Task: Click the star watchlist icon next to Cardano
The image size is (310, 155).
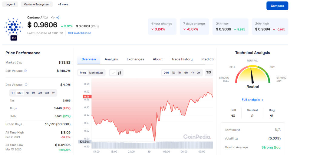Action: click(53, 18)
